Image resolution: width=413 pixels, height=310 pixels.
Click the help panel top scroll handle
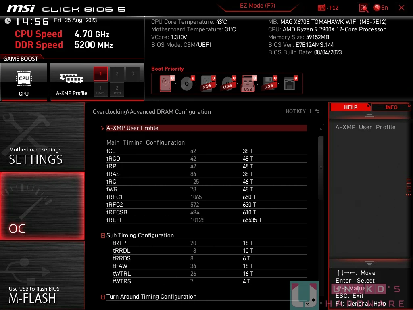[x=369, y=114]
